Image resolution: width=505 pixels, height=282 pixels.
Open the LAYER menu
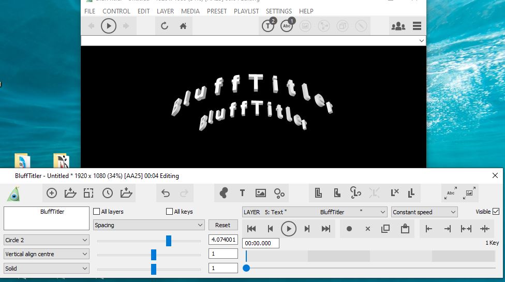(165, 11)
